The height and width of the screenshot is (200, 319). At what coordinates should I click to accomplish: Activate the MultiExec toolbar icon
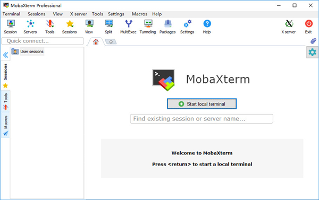(x=128, y=27)
